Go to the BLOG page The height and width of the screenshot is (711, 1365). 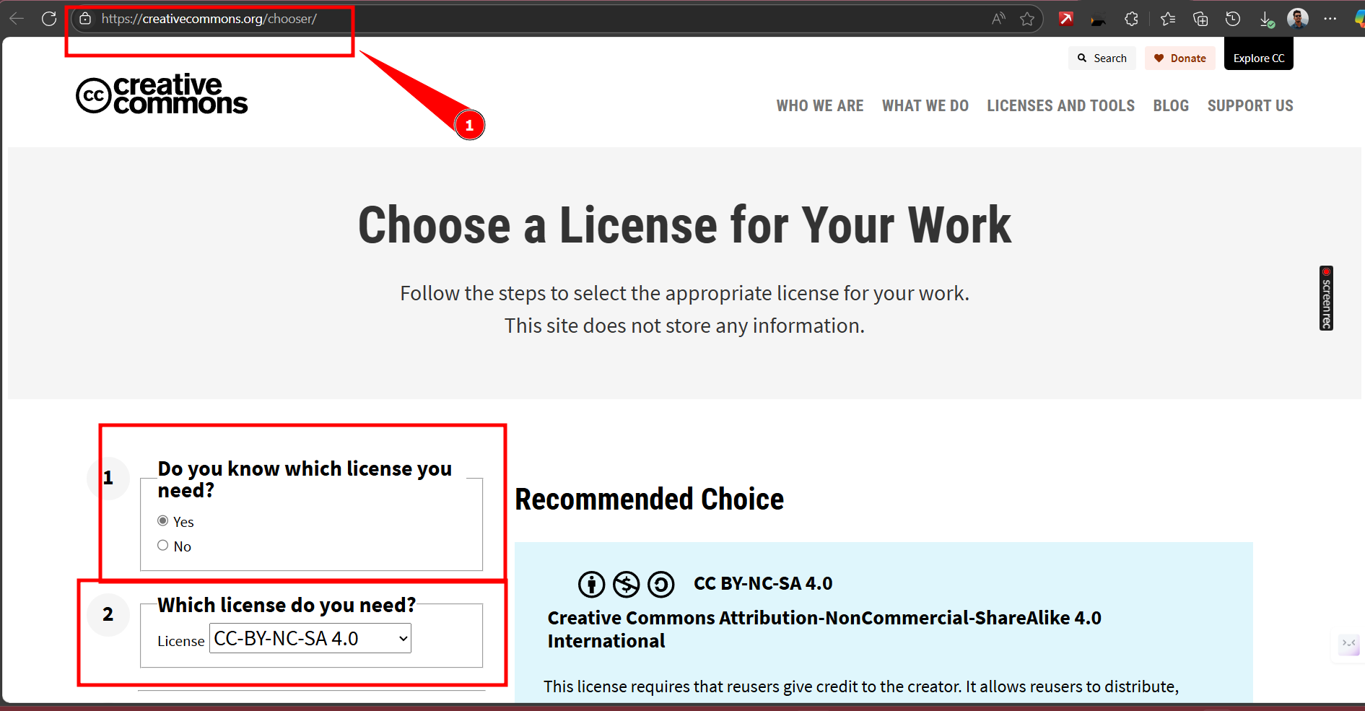point(1171,106)
